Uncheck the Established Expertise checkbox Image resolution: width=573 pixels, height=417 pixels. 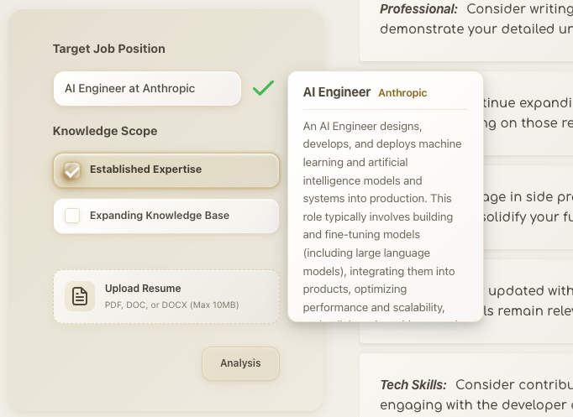[x=72, y=169]
